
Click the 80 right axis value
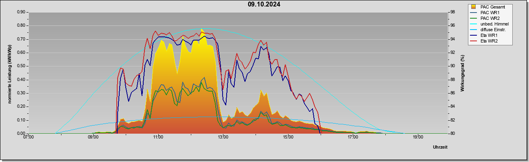tap(452, 134)
